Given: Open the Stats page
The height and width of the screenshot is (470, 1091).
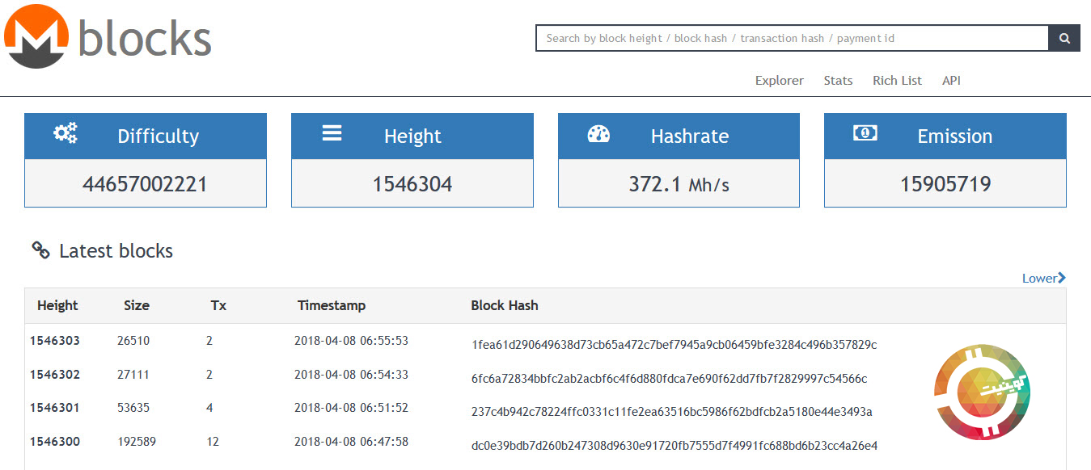Looking at the screenshot, I should pos(838,81).
